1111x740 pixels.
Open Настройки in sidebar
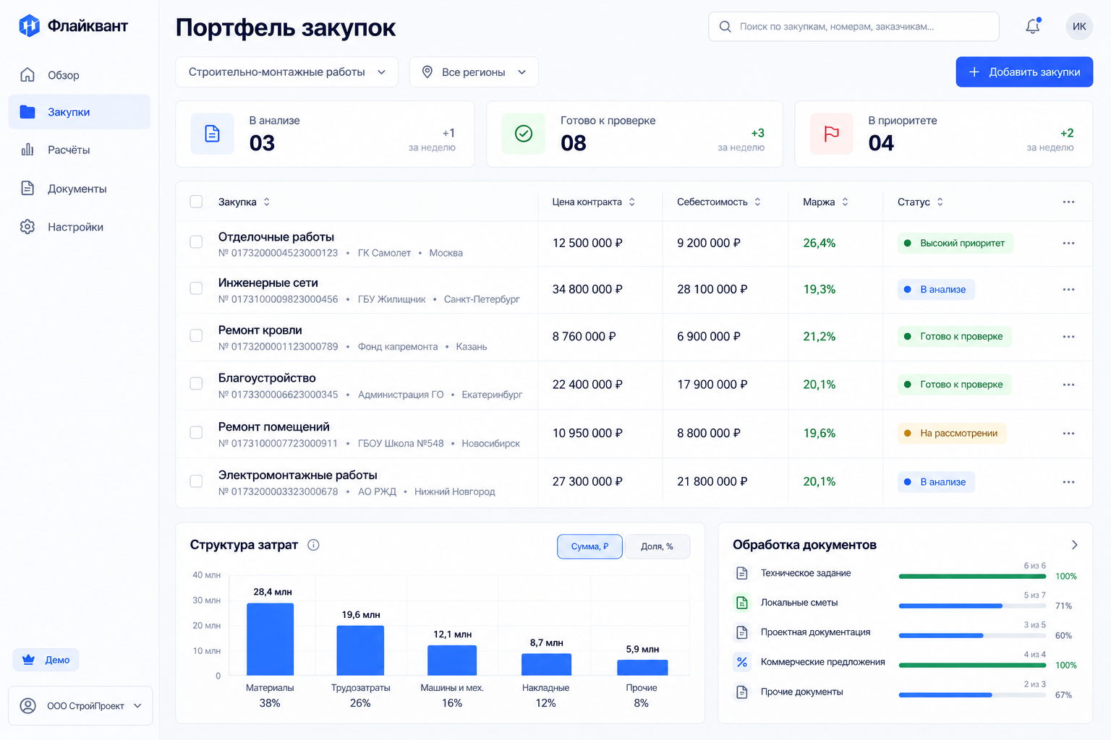click(x=80, y=227)
